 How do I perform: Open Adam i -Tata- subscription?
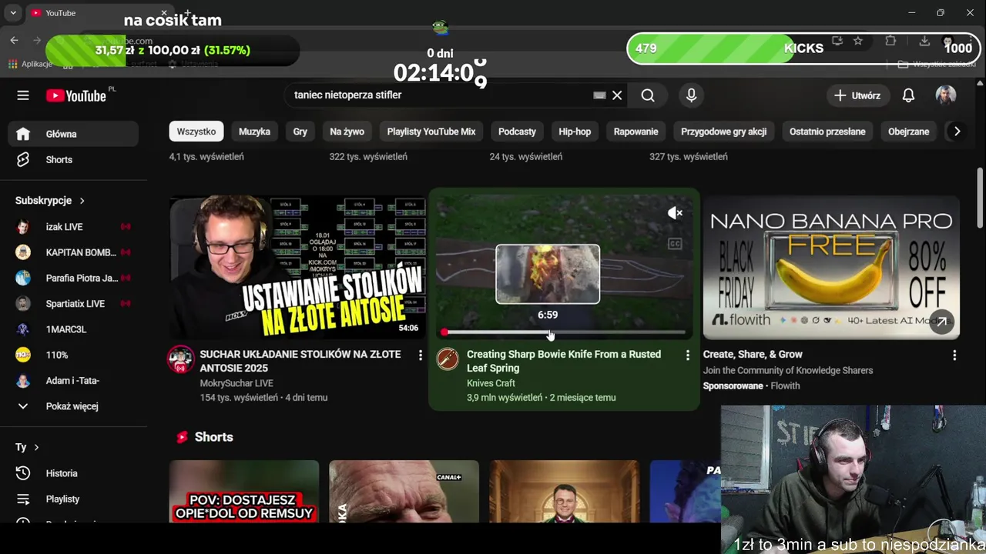73,381
